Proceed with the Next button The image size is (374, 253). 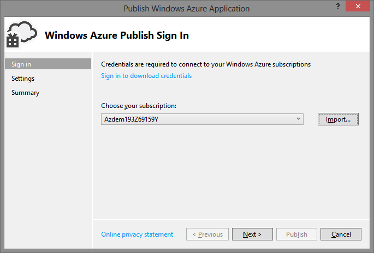pos(252,234)
